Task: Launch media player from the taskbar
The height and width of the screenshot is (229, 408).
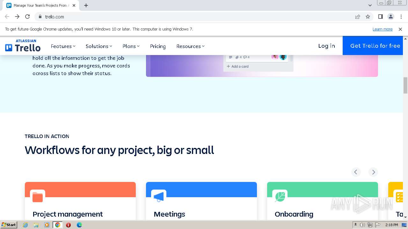Action: (47, 225)
